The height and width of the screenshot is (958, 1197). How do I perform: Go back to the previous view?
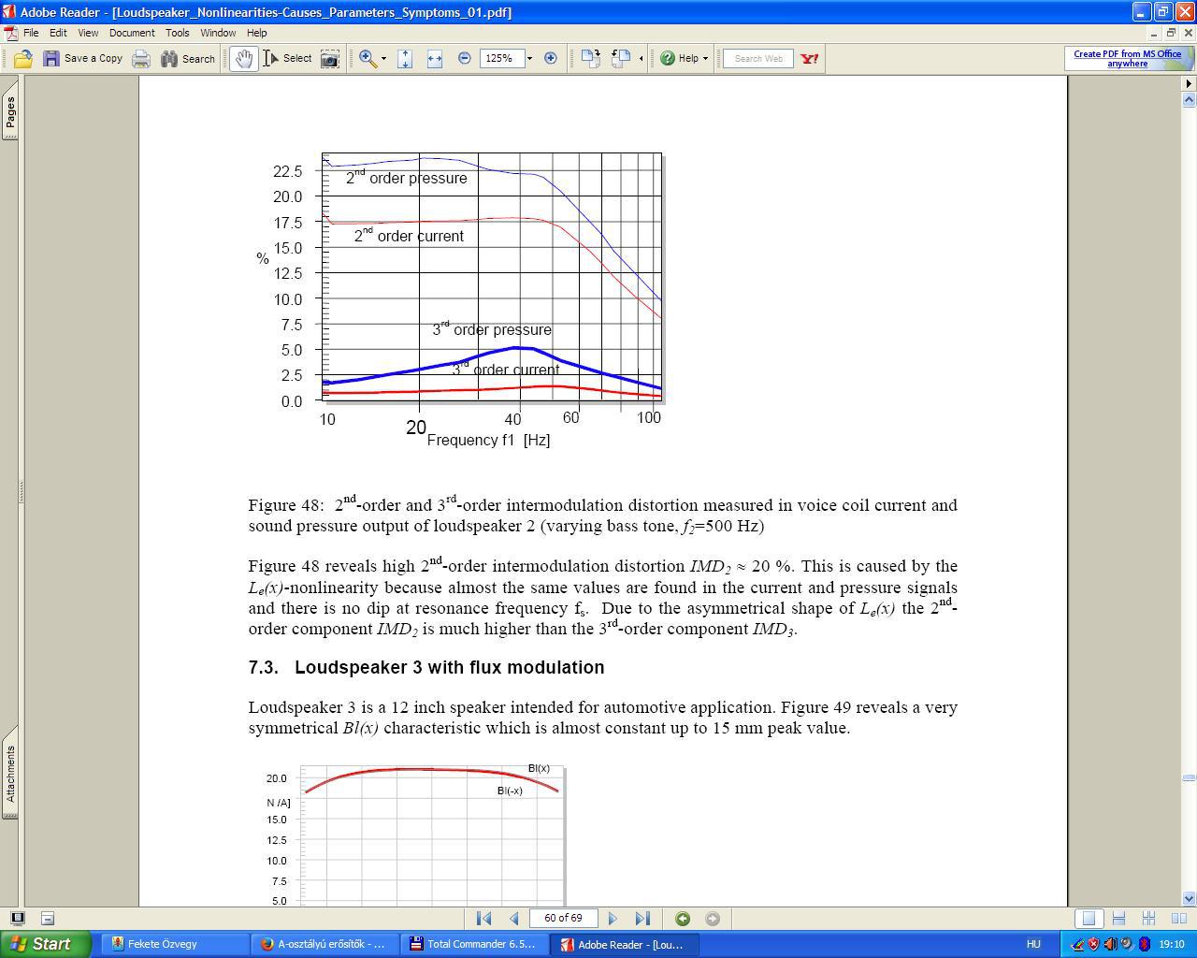pyautogui.click(x=683, y=919)
